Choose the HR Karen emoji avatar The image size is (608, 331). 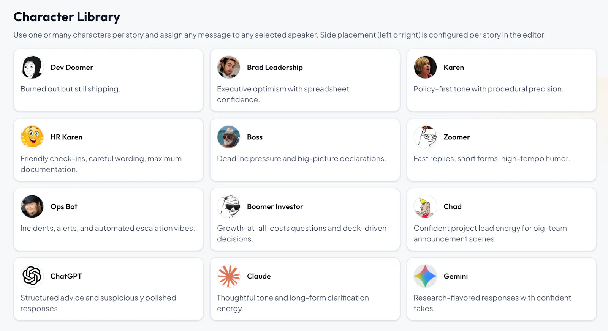coord(32,137)
